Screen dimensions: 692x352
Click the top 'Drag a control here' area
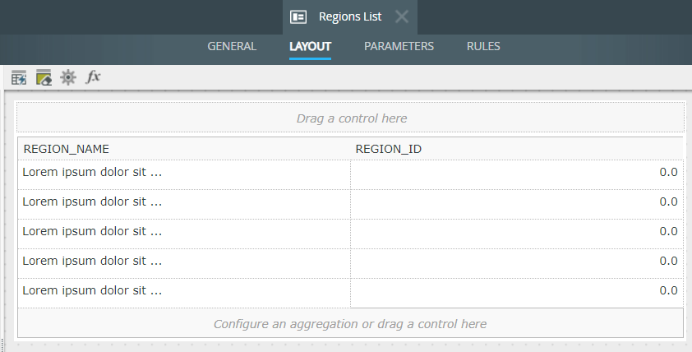click(x=351, y=118)
